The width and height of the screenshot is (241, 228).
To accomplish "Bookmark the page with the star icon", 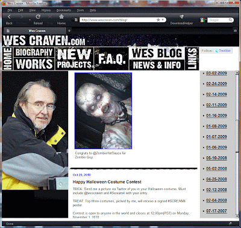I will tap(158, 20).
